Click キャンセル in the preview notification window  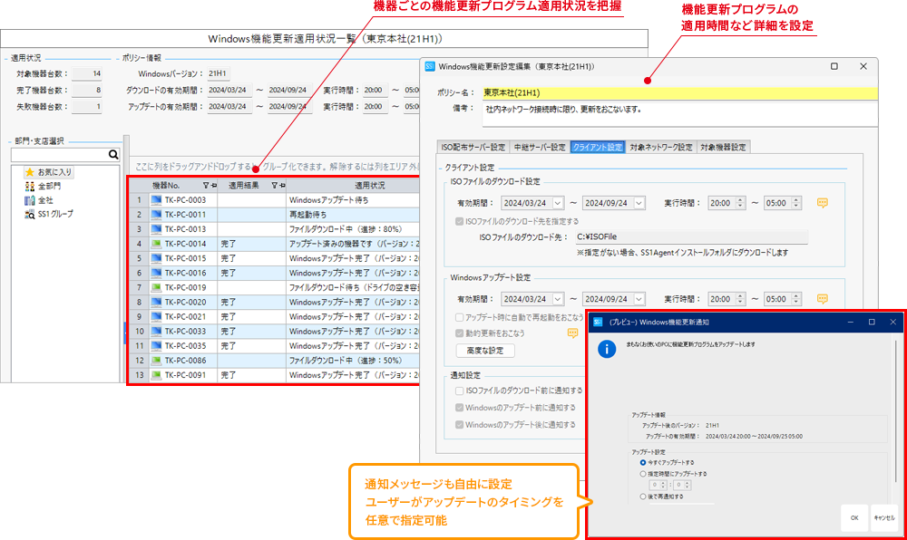883,517
